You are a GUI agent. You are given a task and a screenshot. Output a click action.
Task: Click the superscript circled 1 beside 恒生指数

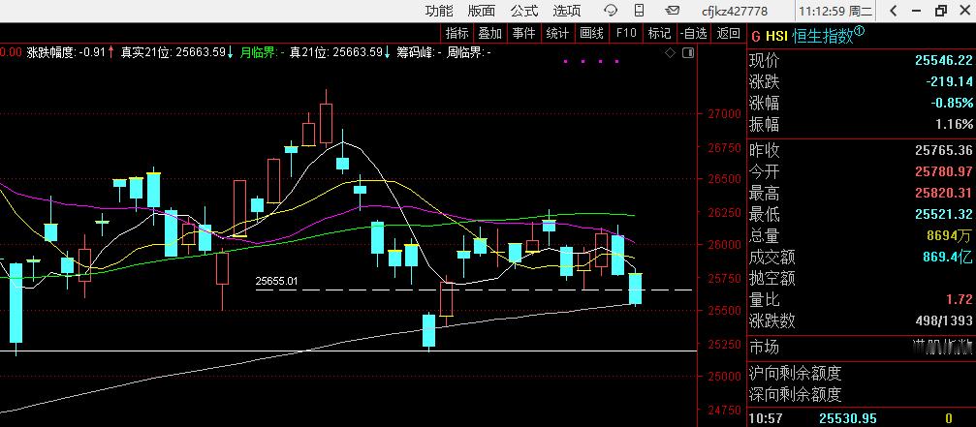(859, 31)
